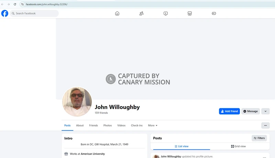
Task: Switch to the Friends tab
Action: coord(93,125)
